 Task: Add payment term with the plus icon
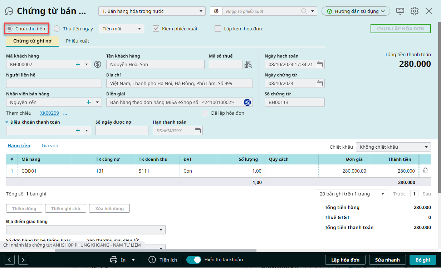click(78, 130)
